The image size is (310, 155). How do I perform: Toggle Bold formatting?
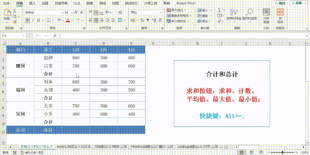pyautogui.click(x=28, y=20)
